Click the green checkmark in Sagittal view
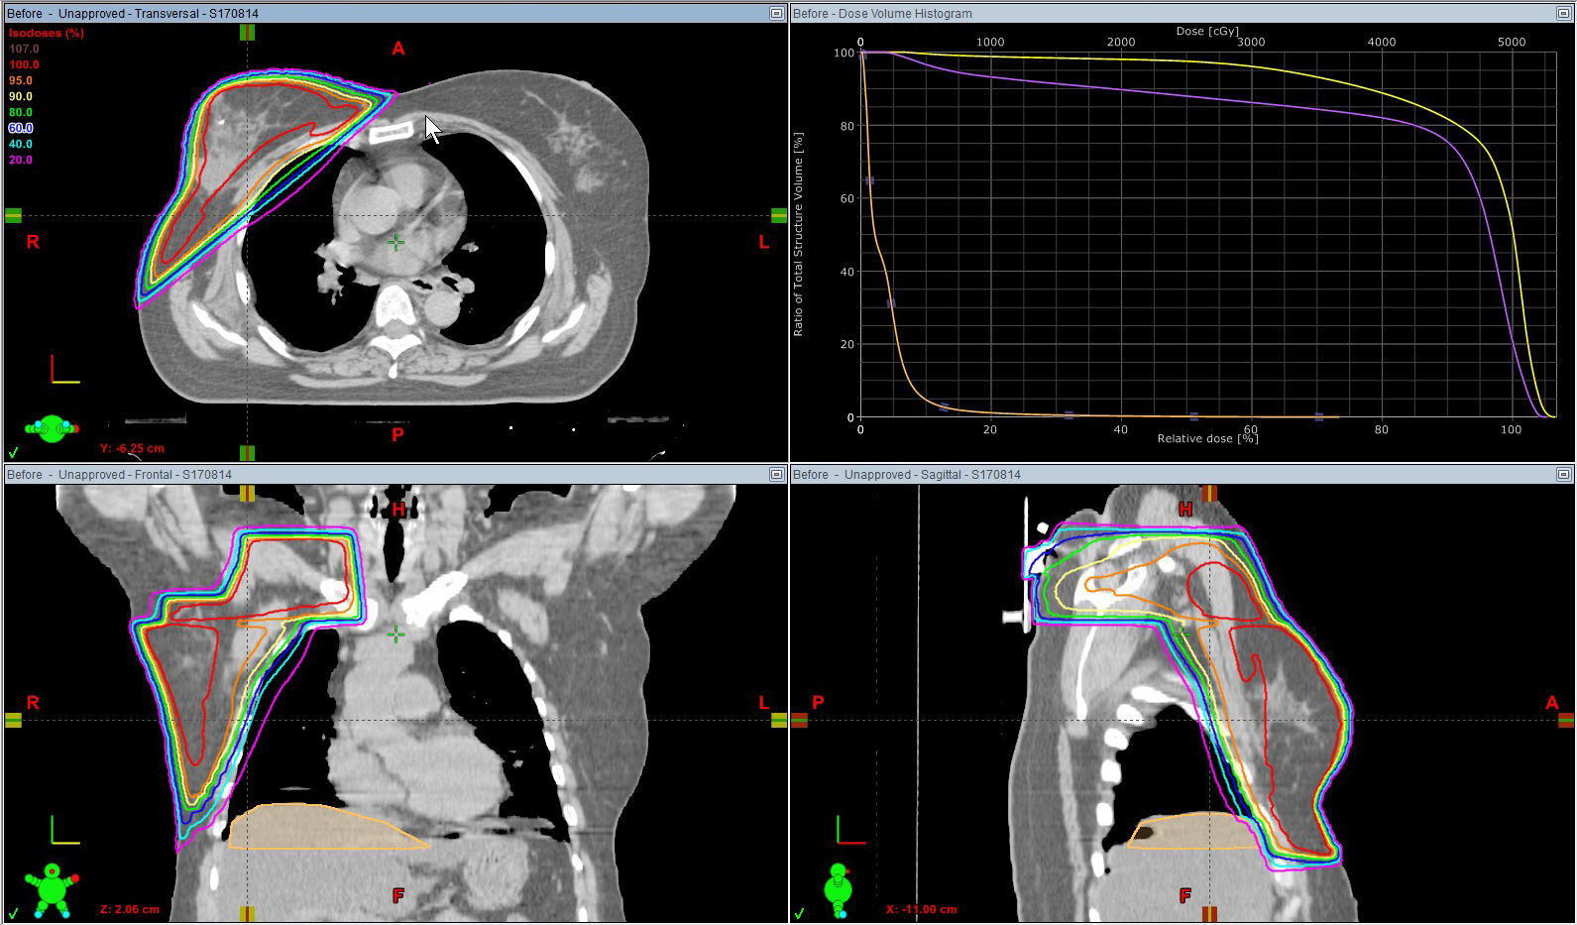 (x=800, y=913)
